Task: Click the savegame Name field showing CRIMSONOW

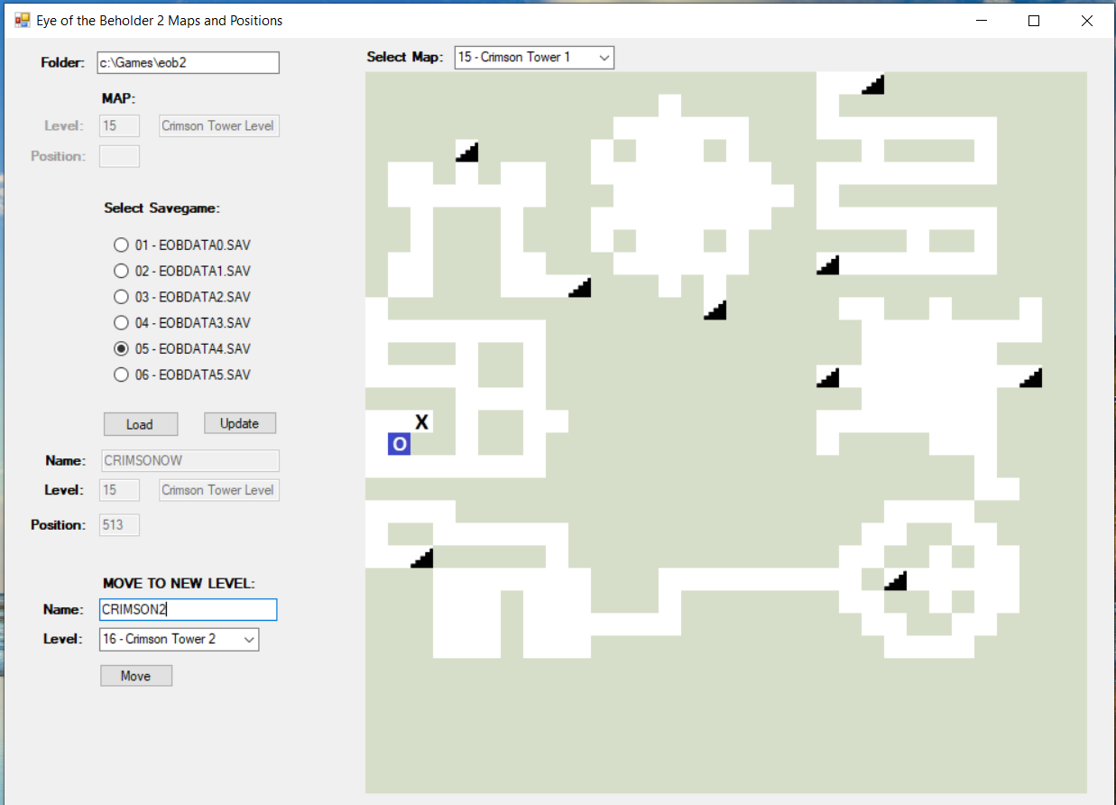Action: (189, 460)
